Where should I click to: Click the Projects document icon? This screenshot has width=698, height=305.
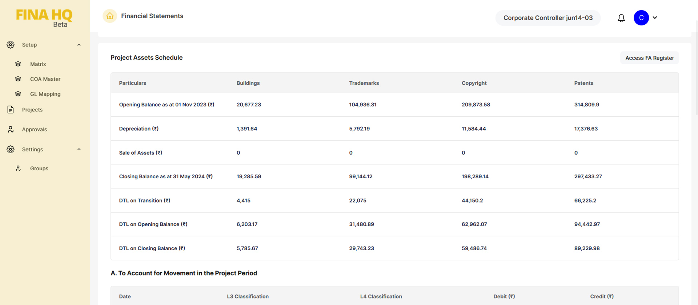pos(11,110)
